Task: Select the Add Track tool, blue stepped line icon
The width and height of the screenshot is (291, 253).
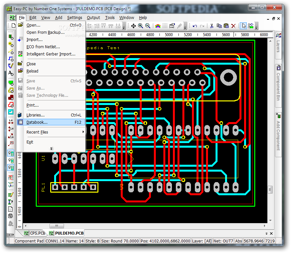Action: 11,59
